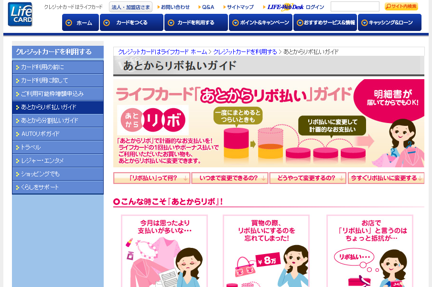Click the Life CARD logo
The height and width of the screenshot is (287, 432).
(x=20, y=14)
